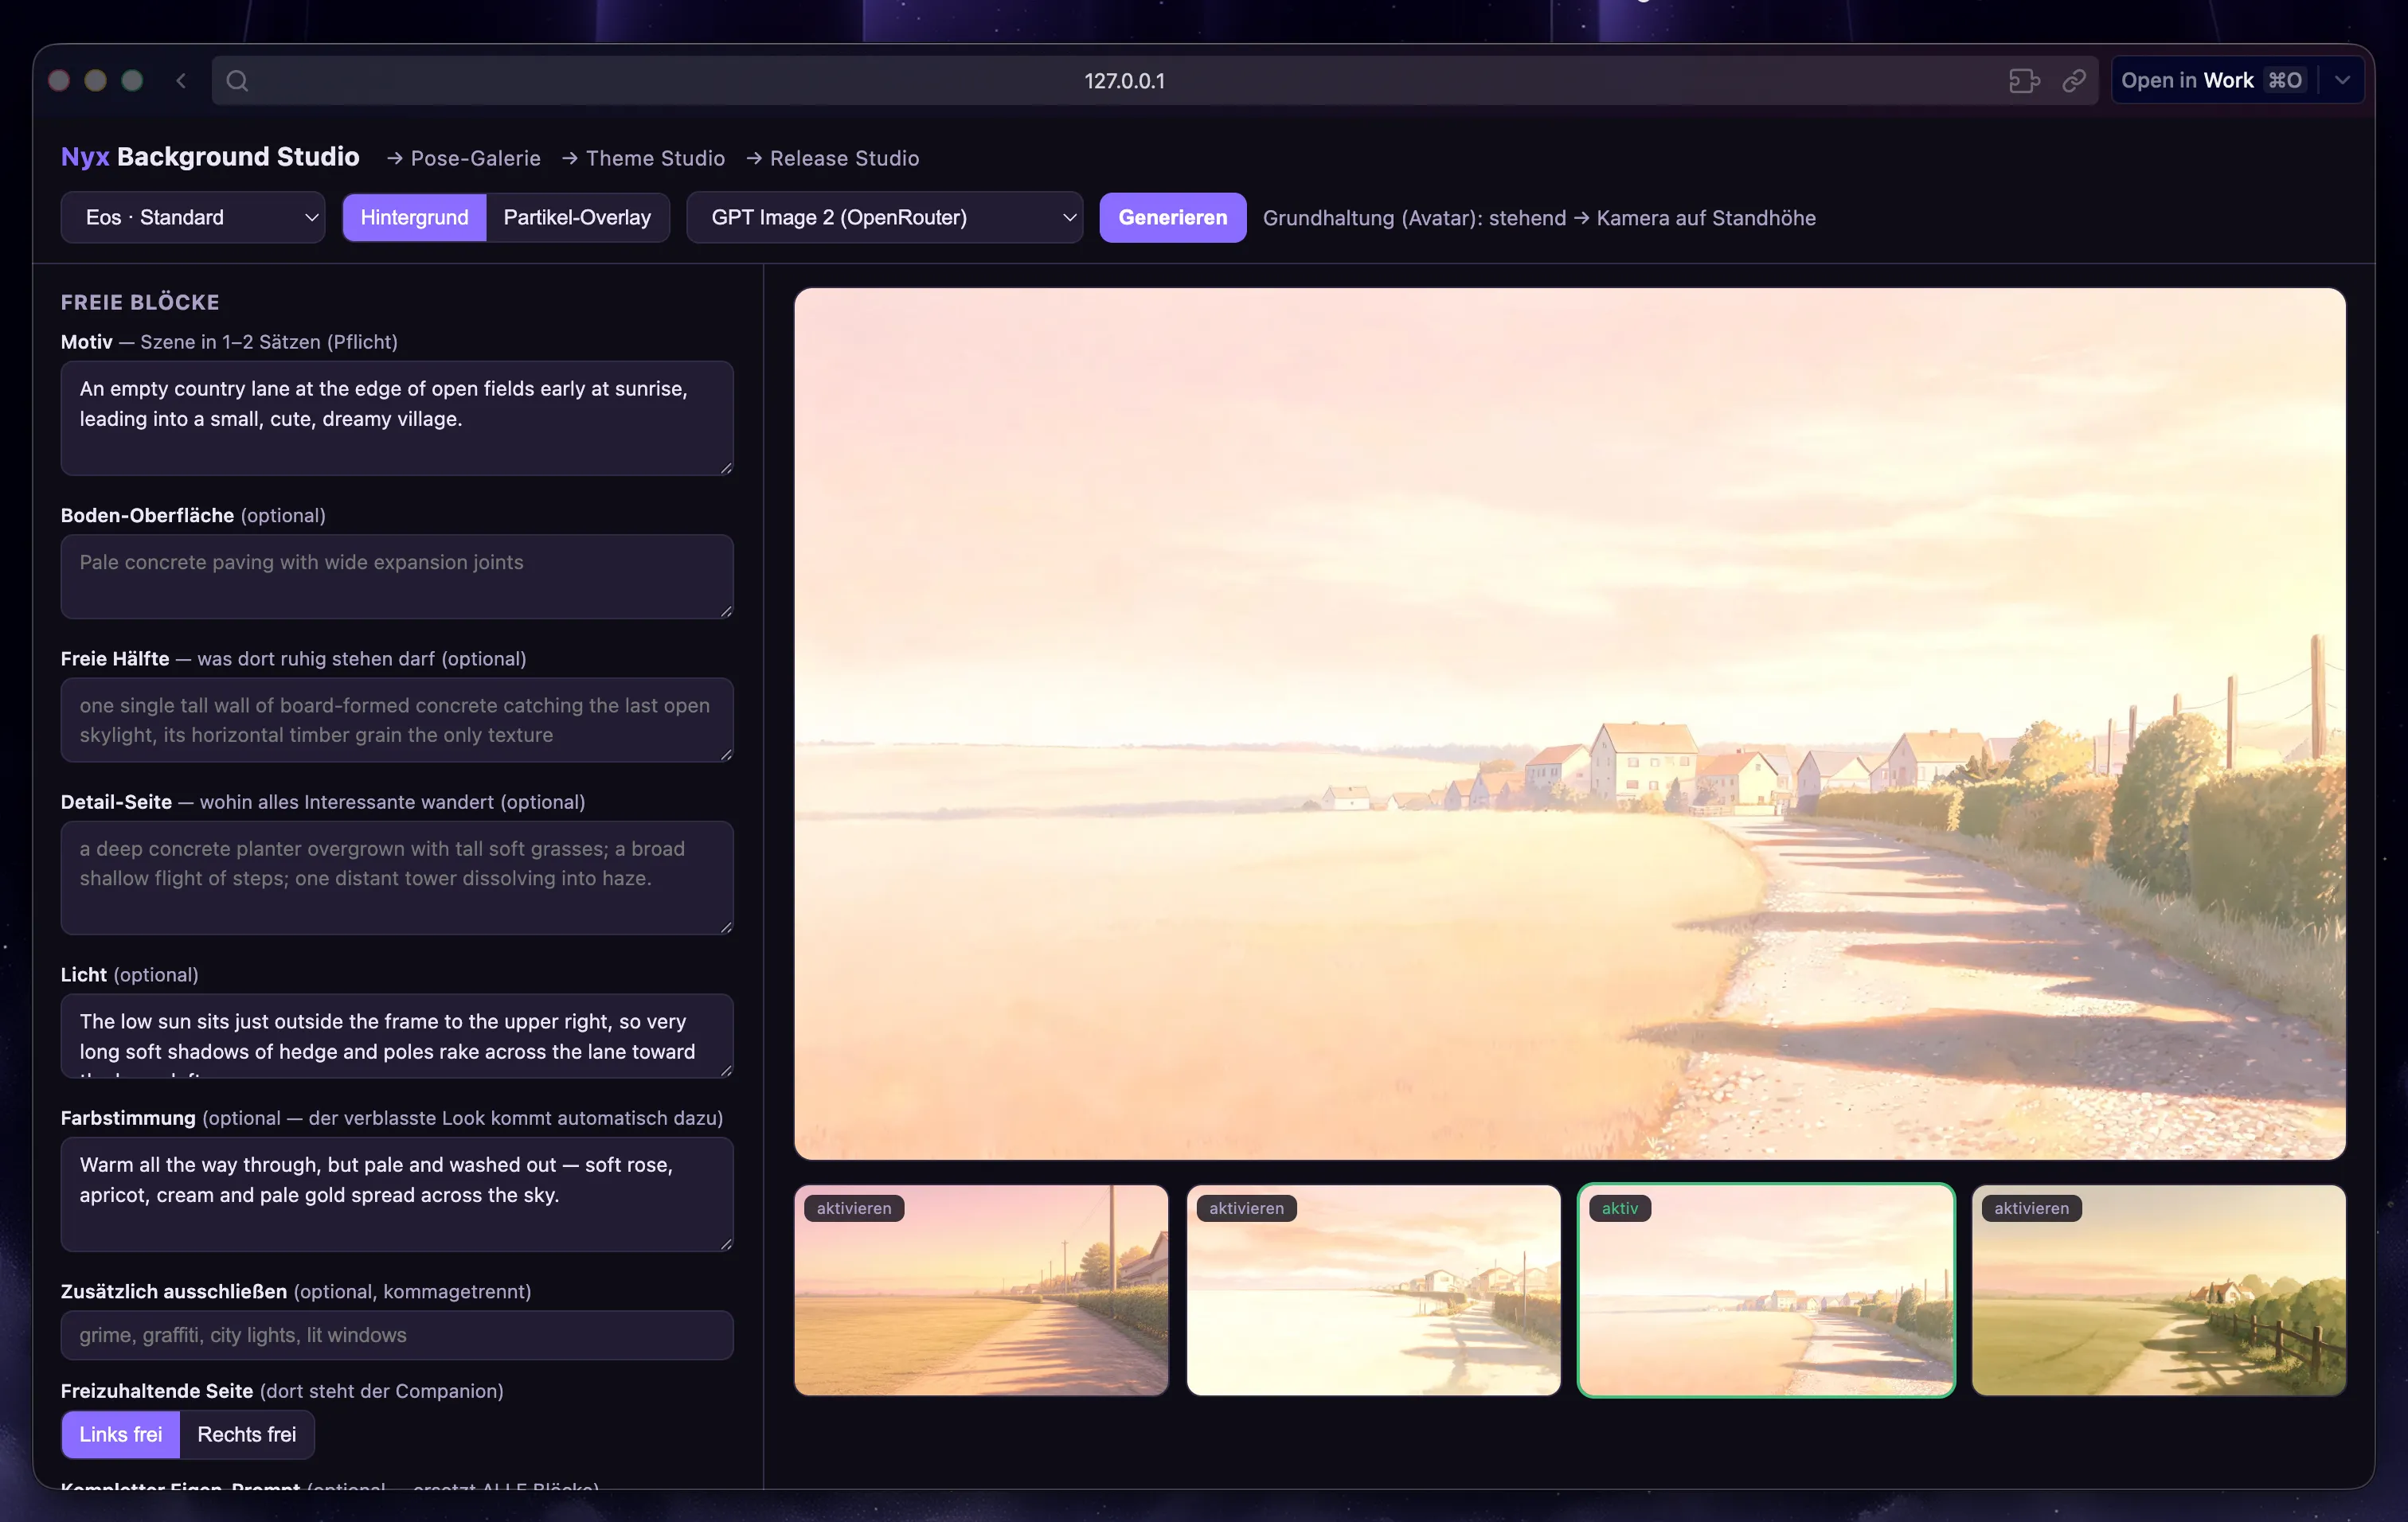Select the Rechts frei option
The width and height of the screenshot is (2408, 1522).
(x=247, y=1435)
